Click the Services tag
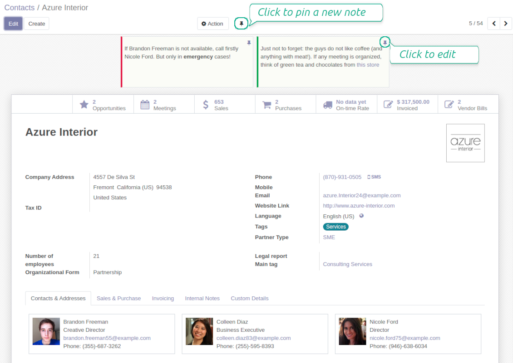The height and width of the screenshot is (363, 513). pyautogui.click(x=335, y=227)
